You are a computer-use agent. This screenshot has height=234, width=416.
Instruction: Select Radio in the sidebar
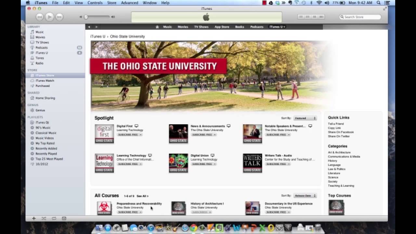(39, 63)
